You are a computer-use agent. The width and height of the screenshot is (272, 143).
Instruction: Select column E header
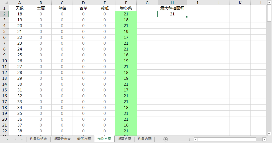(x=104, y=3)
